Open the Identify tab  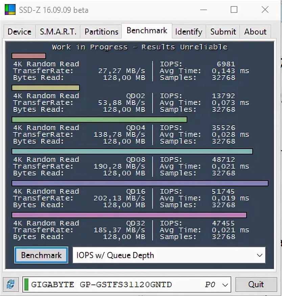pos(189,31)
